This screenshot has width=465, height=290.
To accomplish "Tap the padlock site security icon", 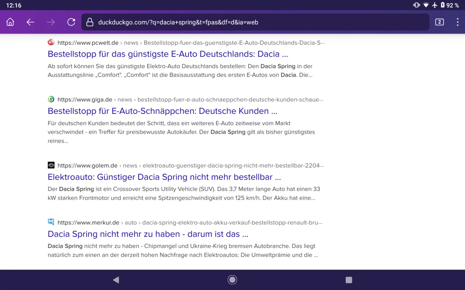I will pyautogui.click(x=90, y=22).
